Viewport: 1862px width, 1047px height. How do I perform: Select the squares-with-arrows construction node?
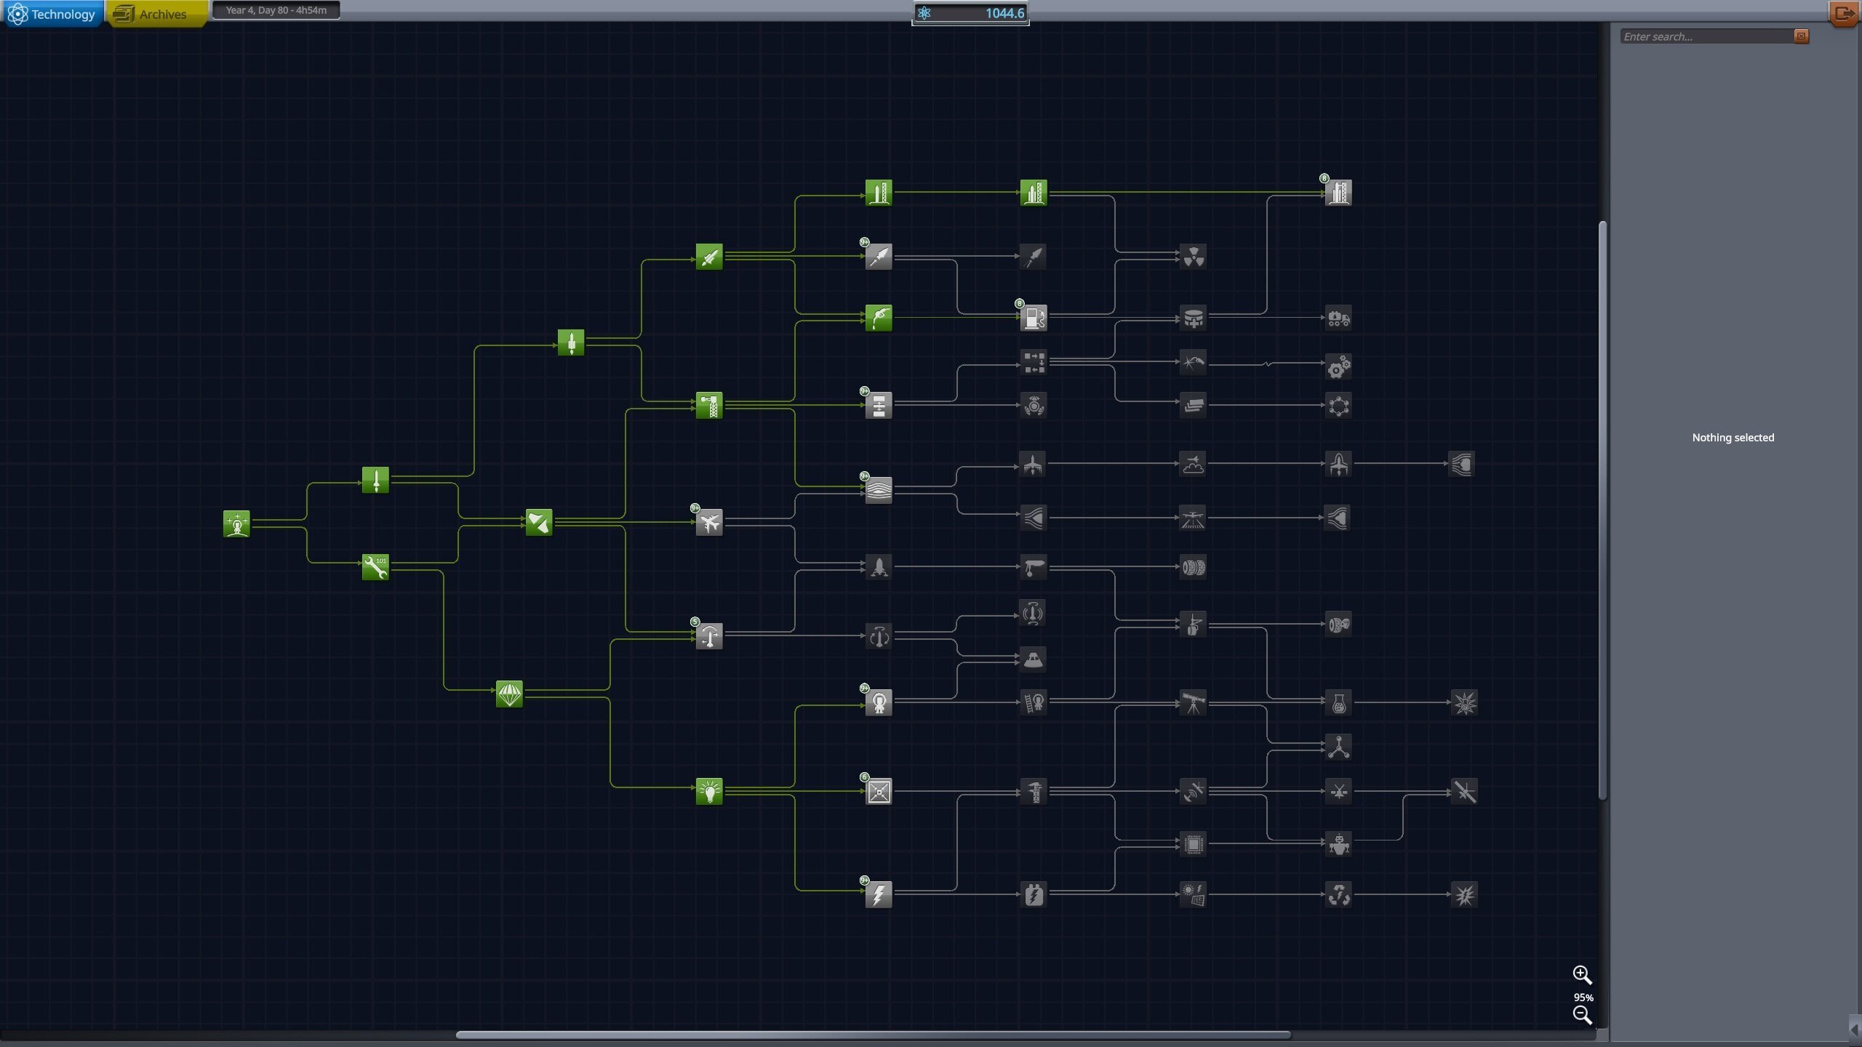(x=1034, y=362)
